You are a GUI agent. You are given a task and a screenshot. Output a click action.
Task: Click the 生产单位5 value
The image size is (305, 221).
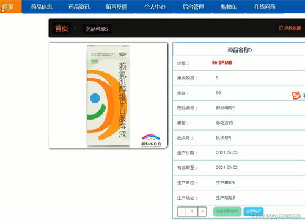click(226, 183)
